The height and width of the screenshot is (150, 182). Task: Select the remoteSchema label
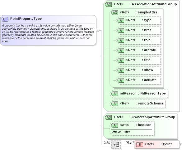151,103
